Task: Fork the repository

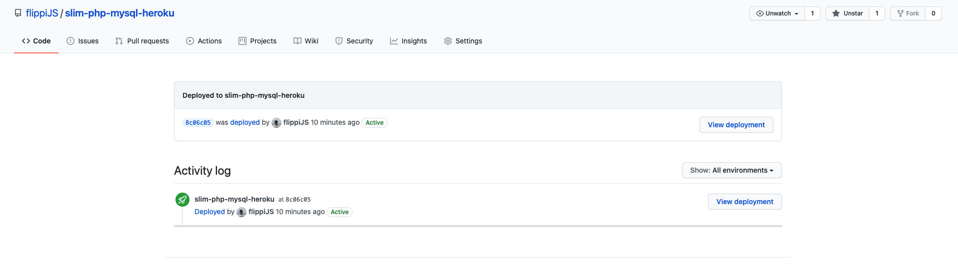Action: (908, 13)
